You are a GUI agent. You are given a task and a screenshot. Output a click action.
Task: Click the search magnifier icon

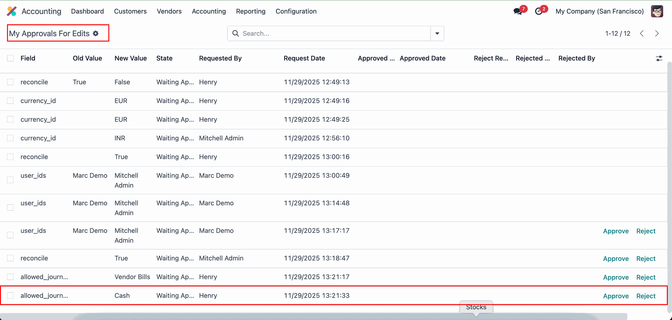(236, 33)
